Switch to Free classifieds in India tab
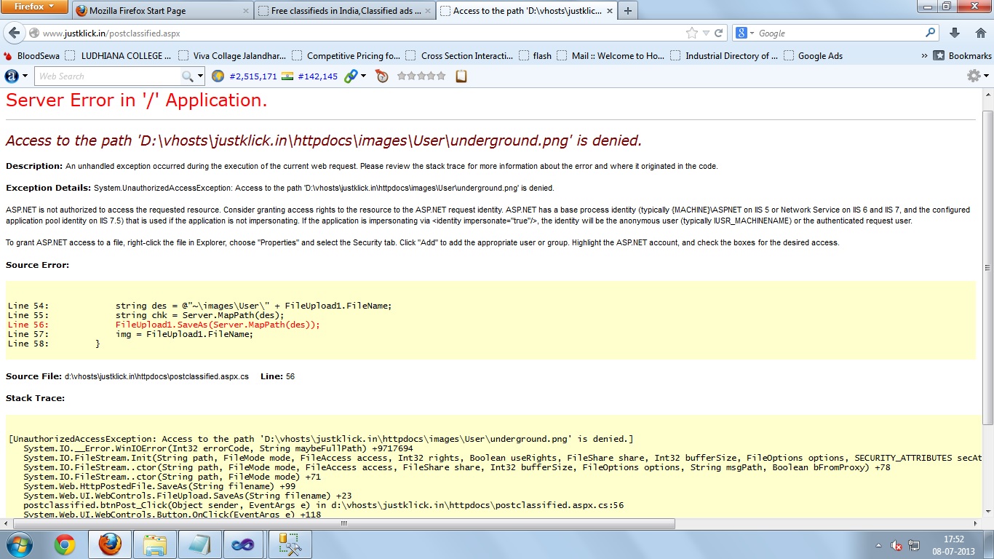The image size is (994, 559). coord(346,11)
